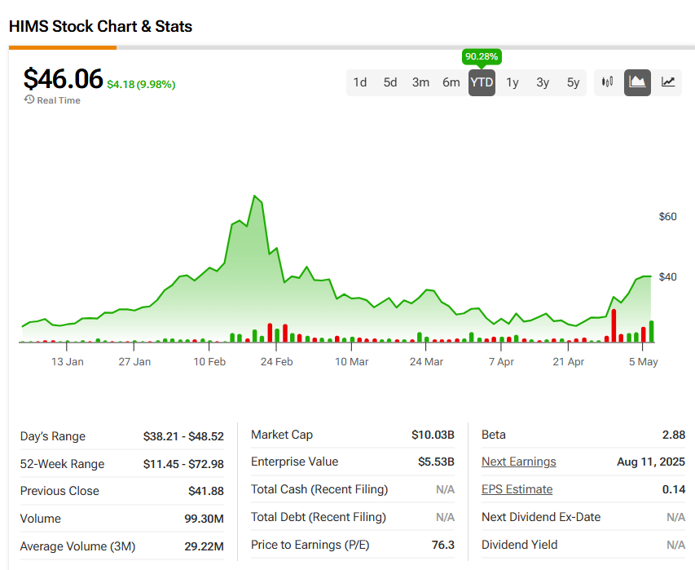The width and height of the screenshot is (695, 570).
Task: Select the 5d time range
Action: 390,82
